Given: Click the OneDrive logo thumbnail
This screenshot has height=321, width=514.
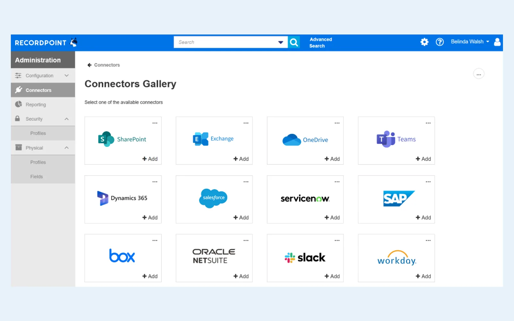Looking at the screenshot, I should coord(305,140).
